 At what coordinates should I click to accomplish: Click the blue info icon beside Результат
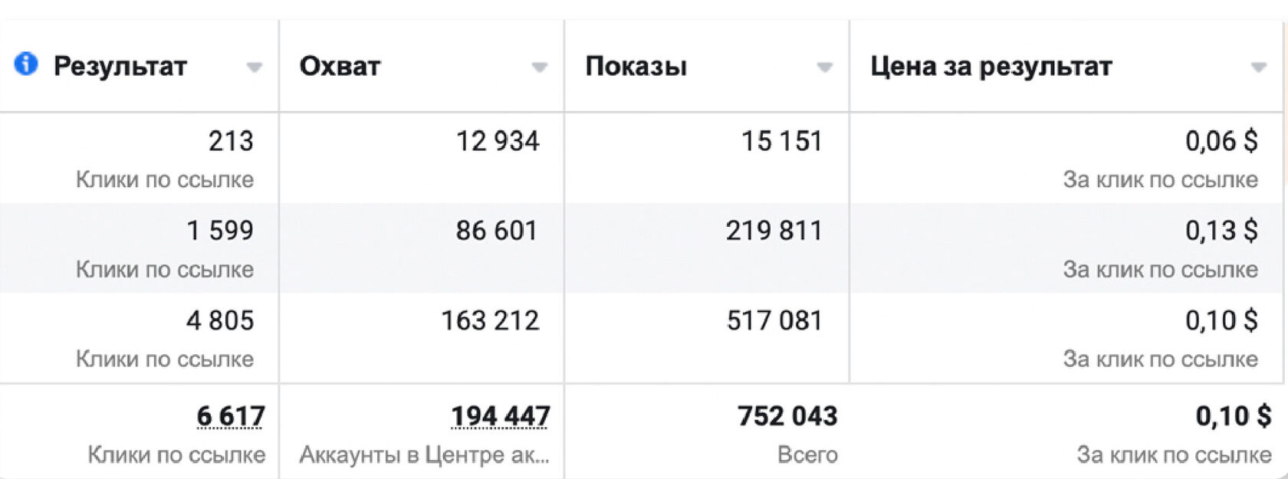(26, 64)
